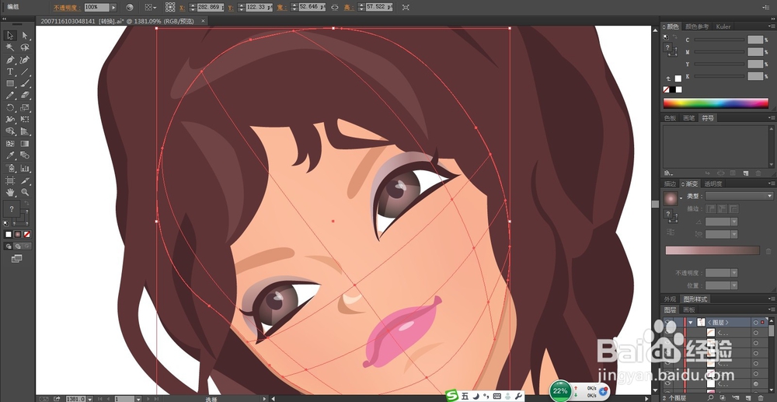Swap fill and stroke in toolbox
This screenshot has height=402, width=777.
(x=26, y=203)
